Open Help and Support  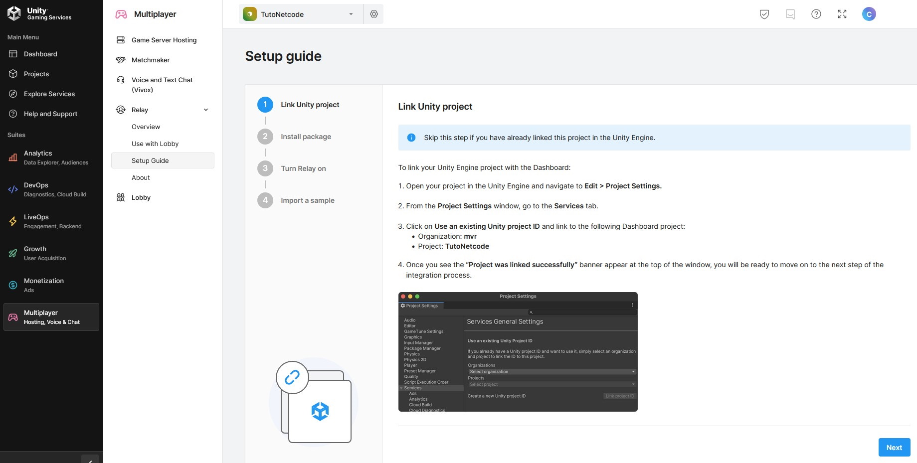point(50,114)
